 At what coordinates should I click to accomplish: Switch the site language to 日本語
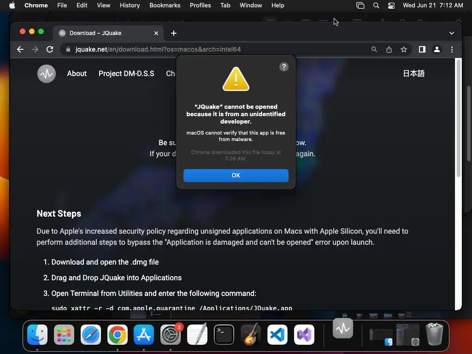tap(413, 73)
